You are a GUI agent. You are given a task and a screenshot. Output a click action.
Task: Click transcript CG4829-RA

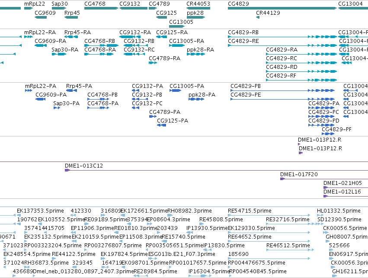click(x=301, y=54)
